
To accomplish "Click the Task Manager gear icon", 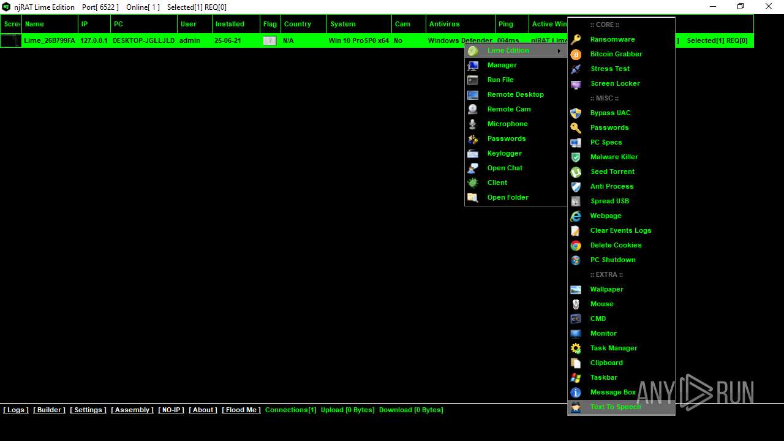I will (x=576, y=348).
